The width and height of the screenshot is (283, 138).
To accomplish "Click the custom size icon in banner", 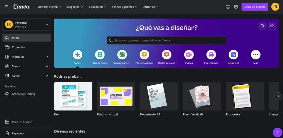I will click(263, 26).
